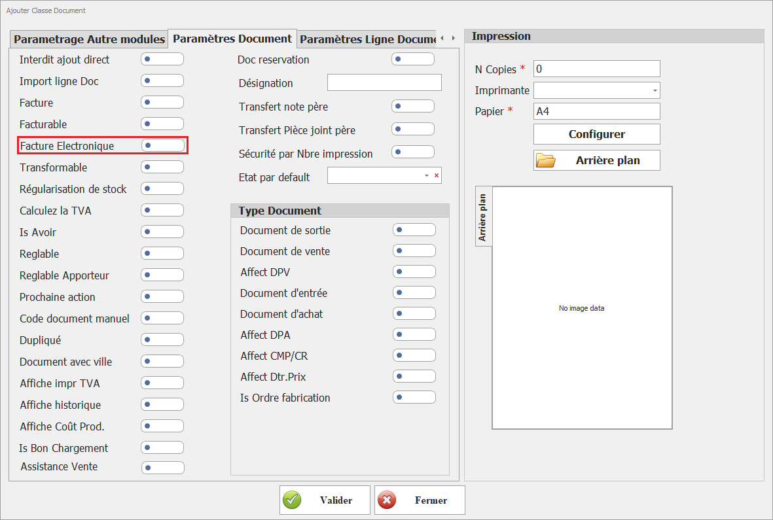
Task: Enable Is Bon Chargement switch
Action: [x=162, y=447]
